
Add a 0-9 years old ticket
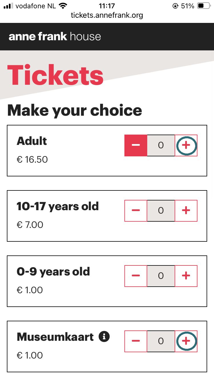[x=186, y=276]
